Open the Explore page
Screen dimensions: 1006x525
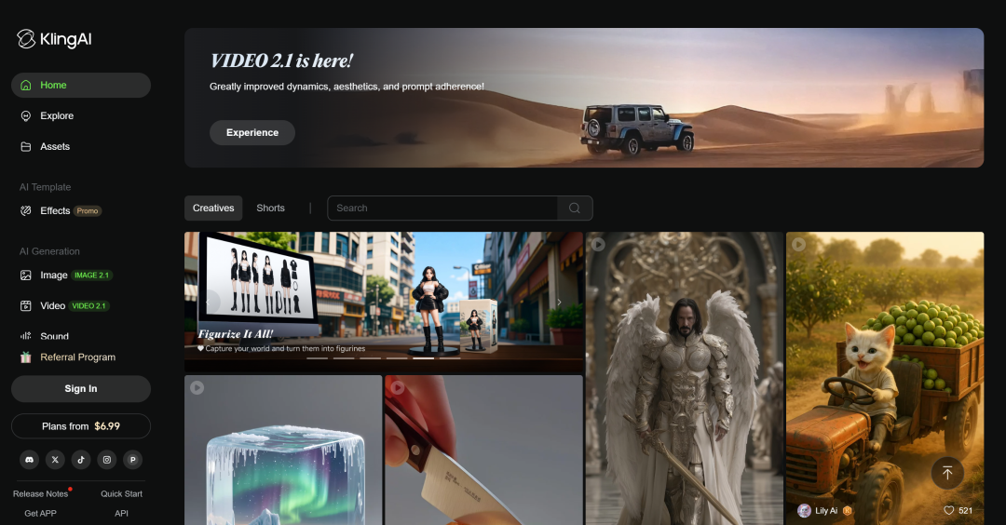click(81, 116)
